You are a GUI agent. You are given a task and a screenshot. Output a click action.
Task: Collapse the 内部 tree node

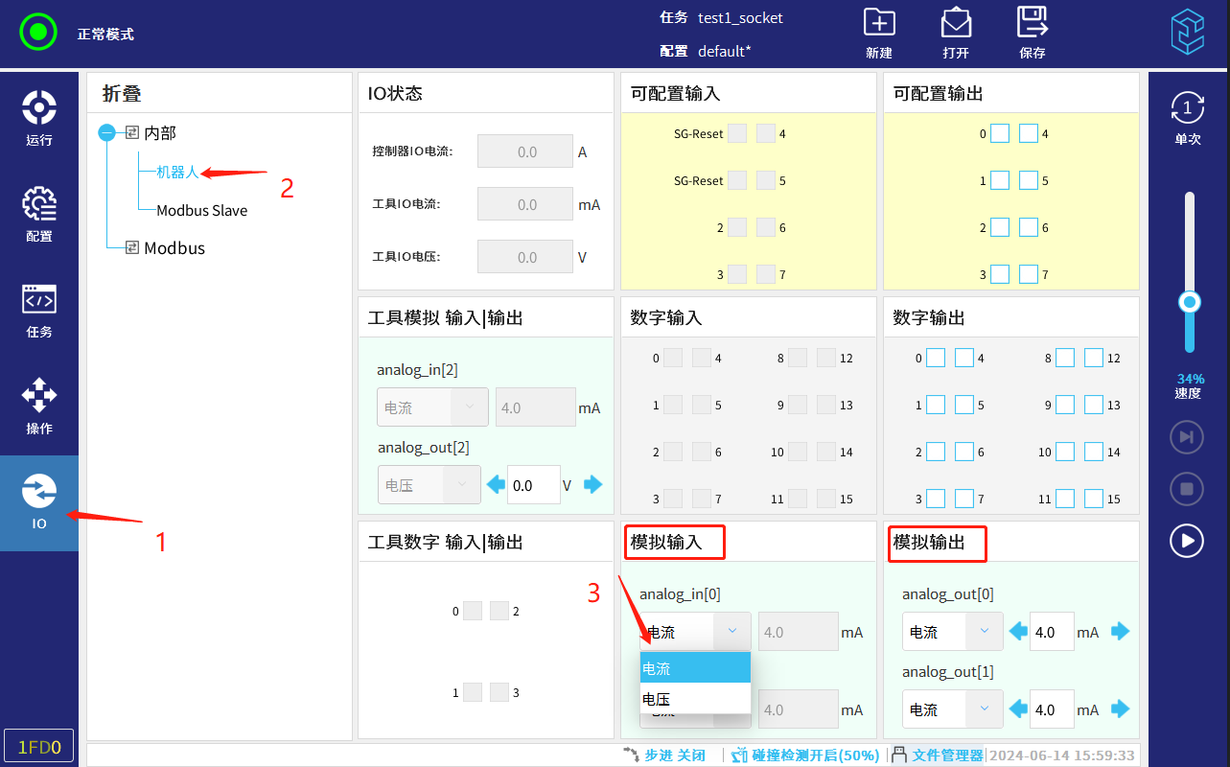point(107,133)
